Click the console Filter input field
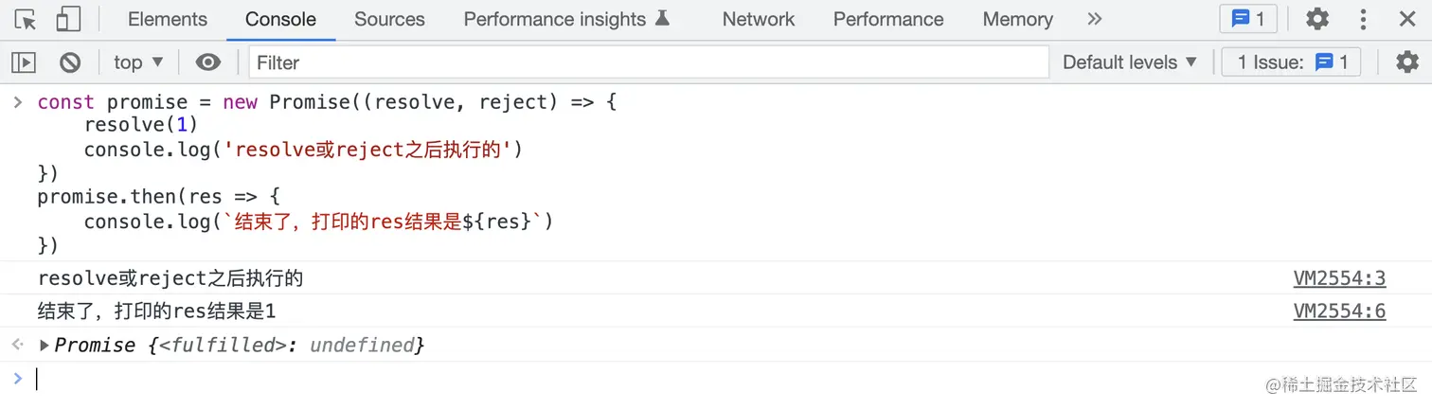The height and width of the screenshot is (409, 1432). (x=649, y=62)
